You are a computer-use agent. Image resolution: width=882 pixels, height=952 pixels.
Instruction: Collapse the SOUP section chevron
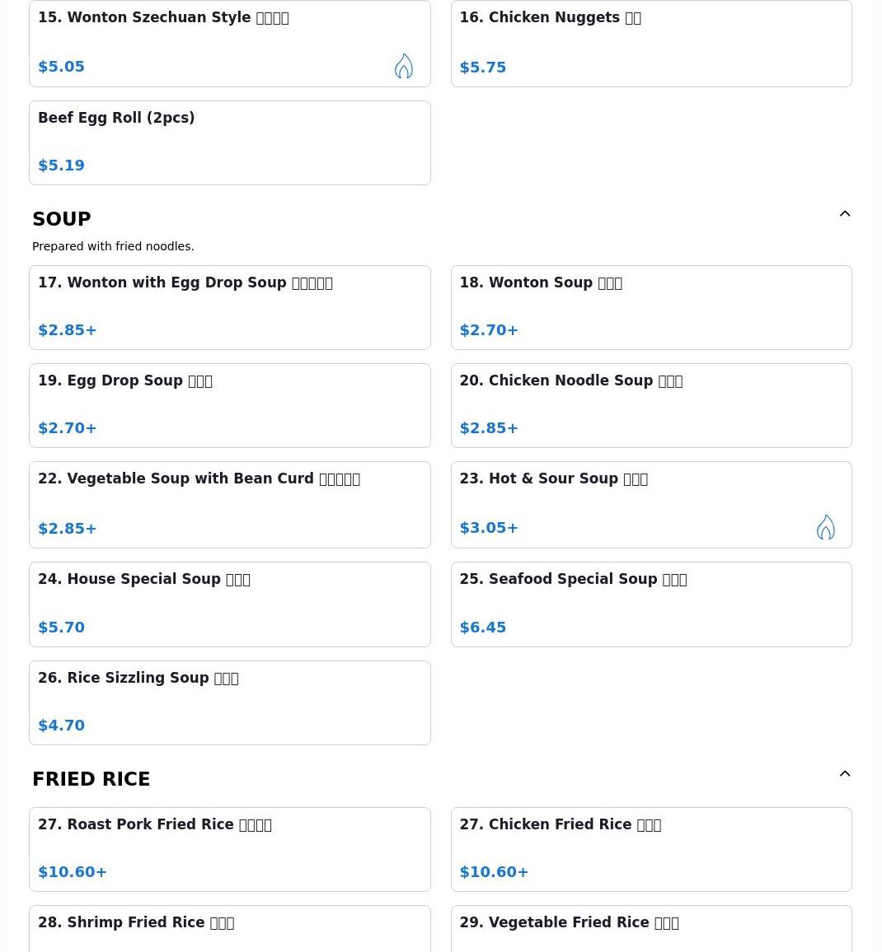(x=844, y=214)
